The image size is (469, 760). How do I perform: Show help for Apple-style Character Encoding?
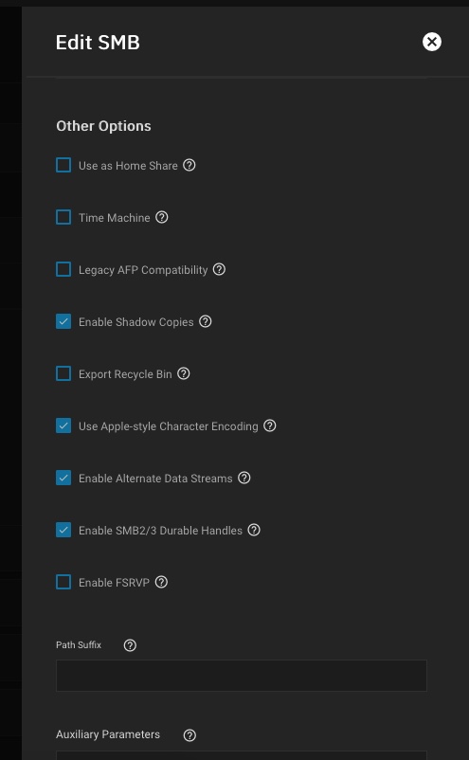click(270, 425)
